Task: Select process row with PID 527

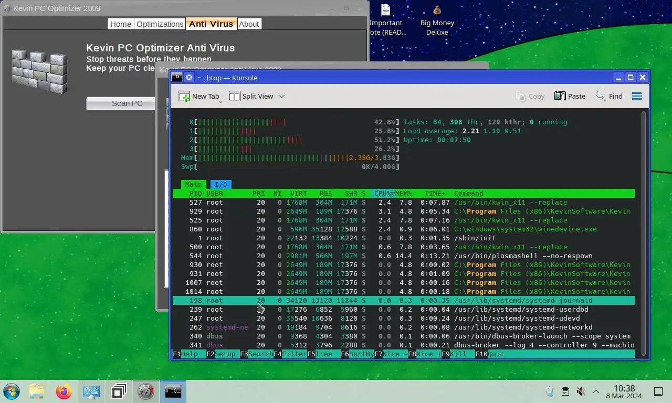Action: point(404,202)
